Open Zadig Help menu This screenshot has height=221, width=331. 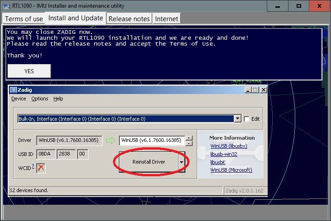[x=58, y=99]
